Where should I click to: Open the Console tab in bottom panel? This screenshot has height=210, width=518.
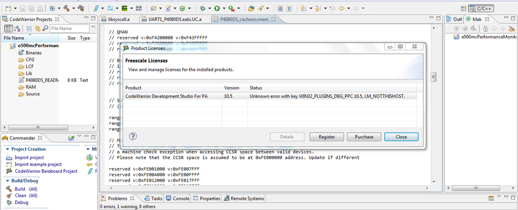[x=178, y=199]
